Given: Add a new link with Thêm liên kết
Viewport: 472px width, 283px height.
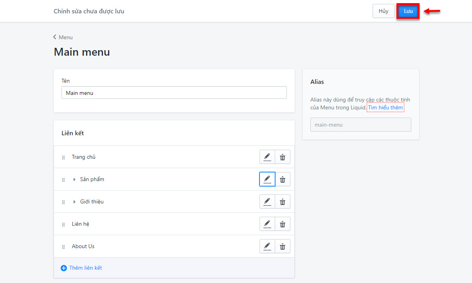Looking at the screenshot, I should (81, 268).
